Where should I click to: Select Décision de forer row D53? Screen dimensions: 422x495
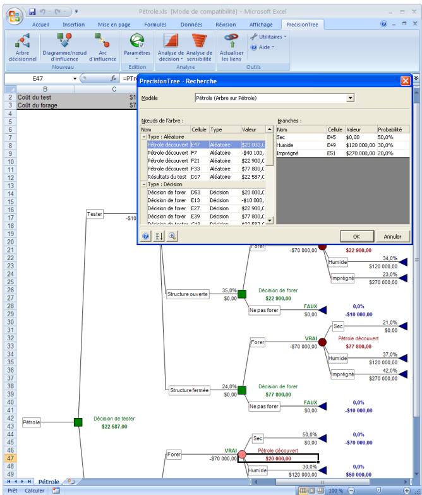pos(206,193)
